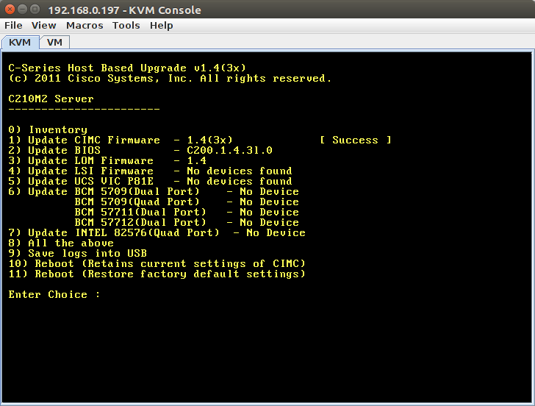Maximize the KVM Console window
The width and height of the screenshot is (535, 406).
tap(35, 10)
